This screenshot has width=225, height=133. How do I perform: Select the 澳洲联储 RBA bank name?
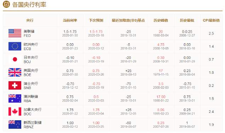(x=31, y=99)
